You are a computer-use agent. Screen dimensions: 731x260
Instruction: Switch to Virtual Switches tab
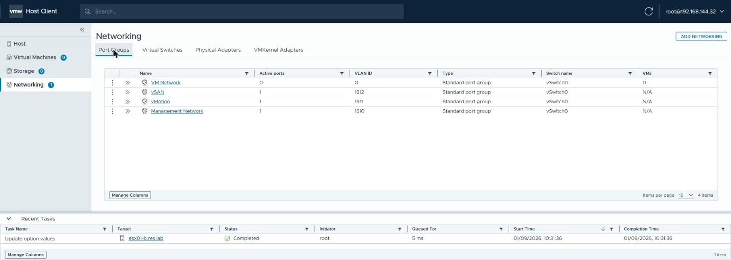pos(162,50)
